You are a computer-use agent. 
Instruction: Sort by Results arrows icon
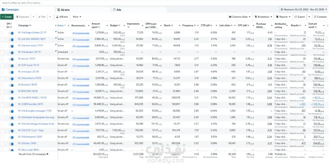pyautogui.click(x=300, y=26)
